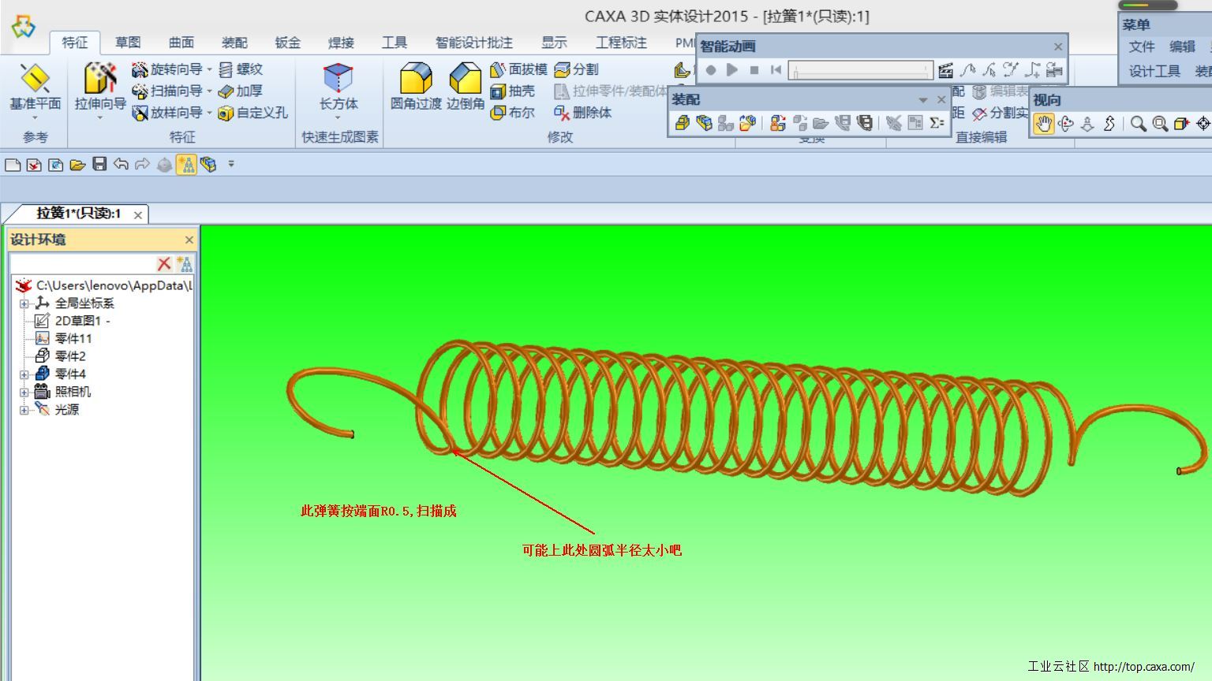Screen dimensions: 1212x681
Task: Apply 边倒角 edge chamfer
Action: (x=466, y=87)
